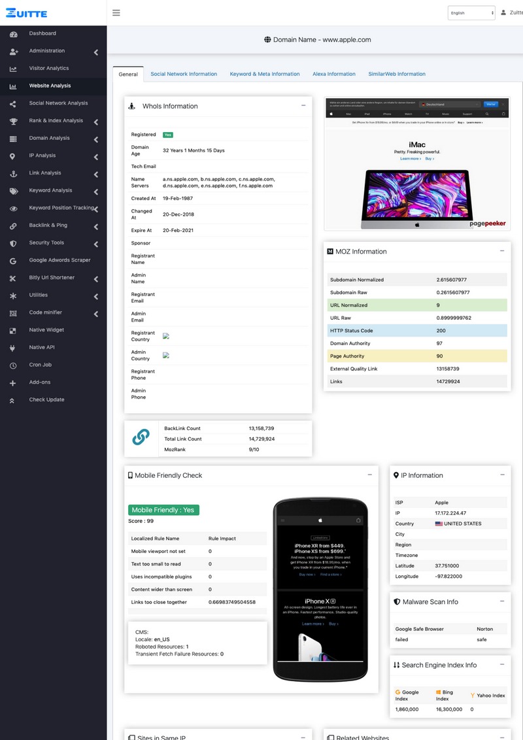Expand the Backlink & Ping submenu arrow
Viewport: 523px width, 740px height.
(x=96, y=227)
